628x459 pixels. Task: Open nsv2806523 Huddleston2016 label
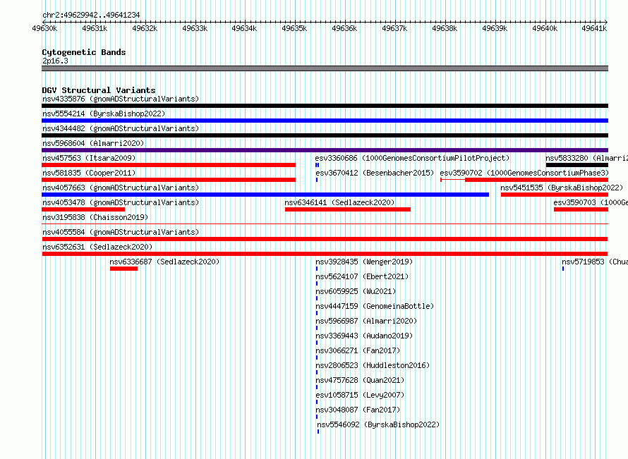[373, 365]
